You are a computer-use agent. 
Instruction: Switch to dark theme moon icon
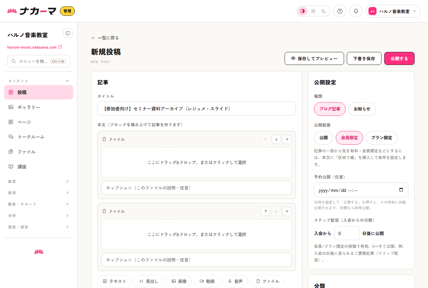324,11
